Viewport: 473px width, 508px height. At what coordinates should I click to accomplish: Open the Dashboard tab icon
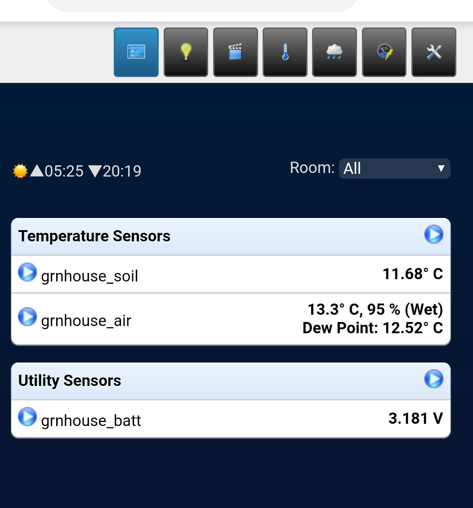point(136,52)
